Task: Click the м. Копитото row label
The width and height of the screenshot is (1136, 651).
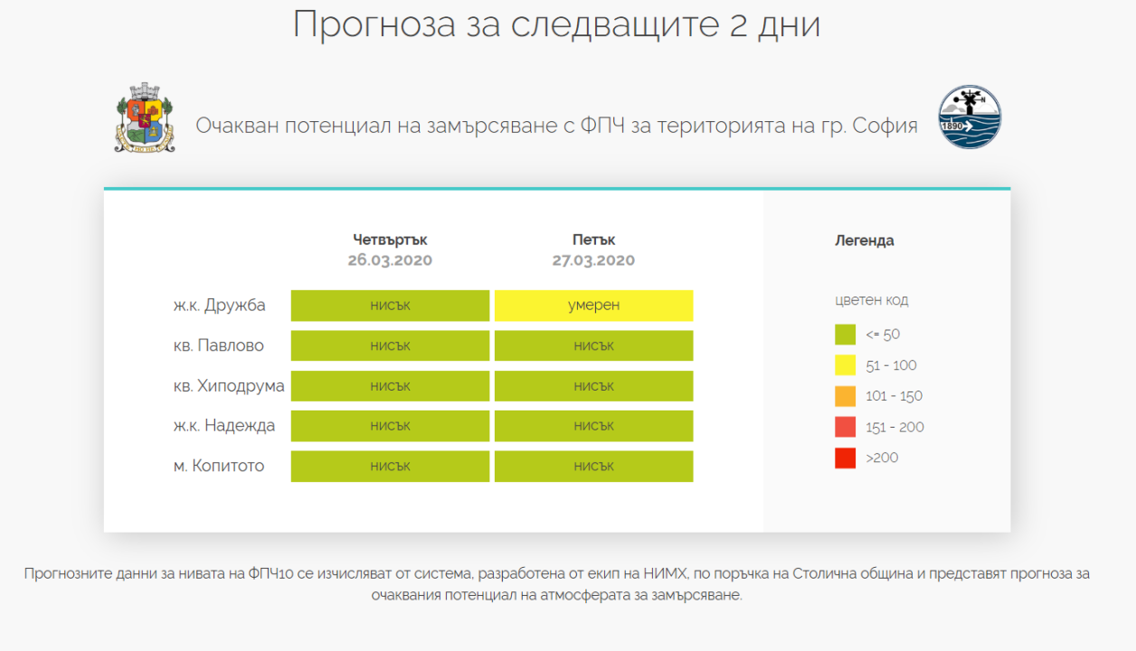Action: click(219, 467)
